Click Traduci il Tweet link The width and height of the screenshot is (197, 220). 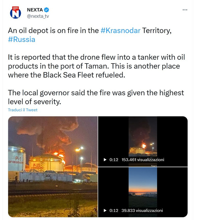[x=23, y=110]
